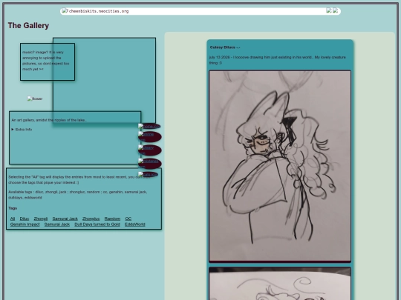Open the diary oval navigation button
This screenshot has width=401, height=300.
[x=149, y=150]
